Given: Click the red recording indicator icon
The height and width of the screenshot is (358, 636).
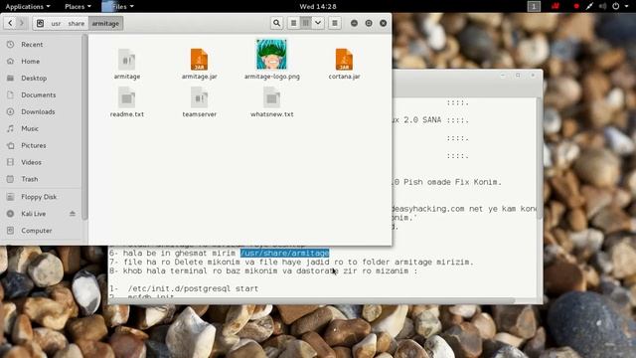Looking at the screenshot, I should (576, 7).
